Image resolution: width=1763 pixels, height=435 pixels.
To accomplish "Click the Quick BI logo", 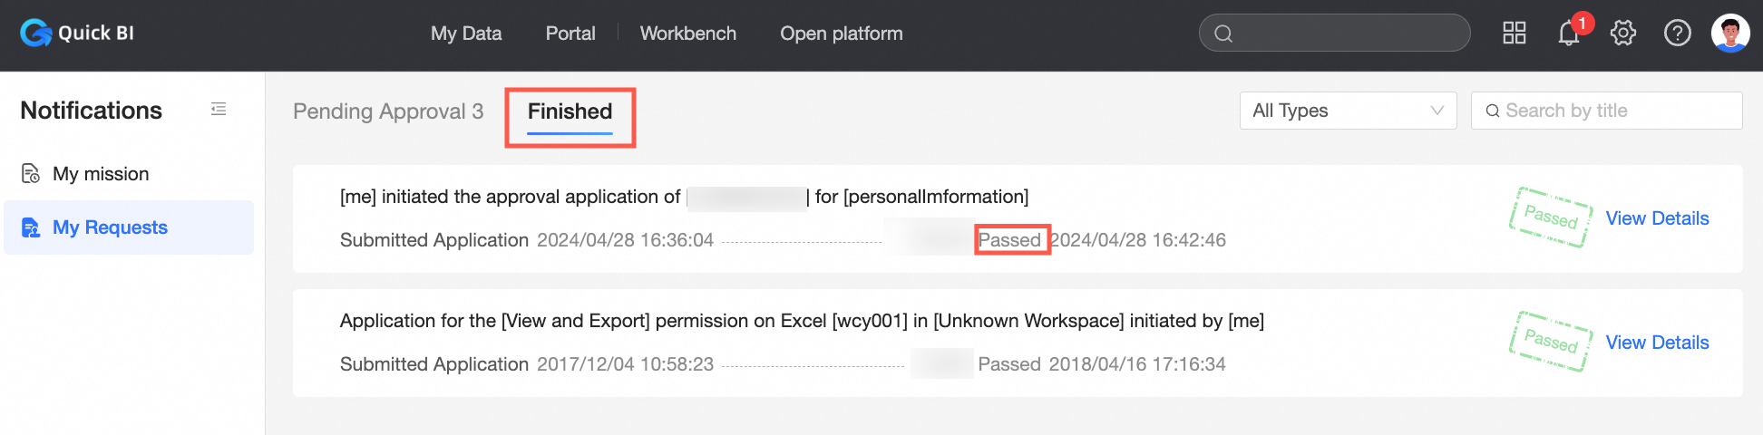I will click(77, 34).
